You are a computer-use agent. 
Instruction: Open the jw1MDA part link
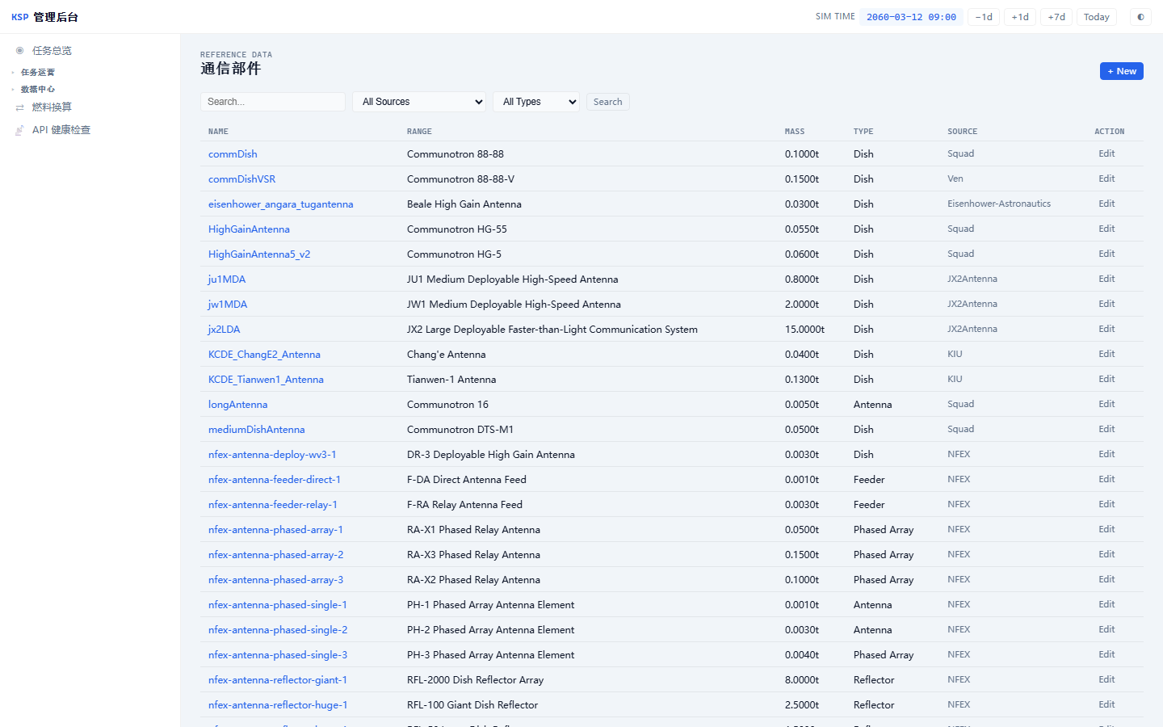click(228, 304)
